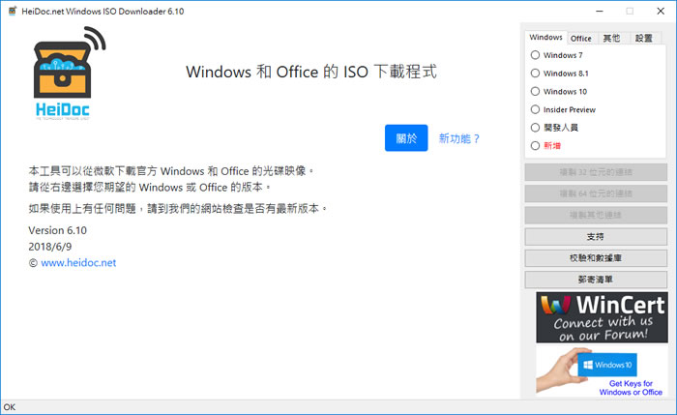Image resolution: width=677 pixels, height=415 pixels.
Task: Switch to the Office tab
Action: (580, 39)
